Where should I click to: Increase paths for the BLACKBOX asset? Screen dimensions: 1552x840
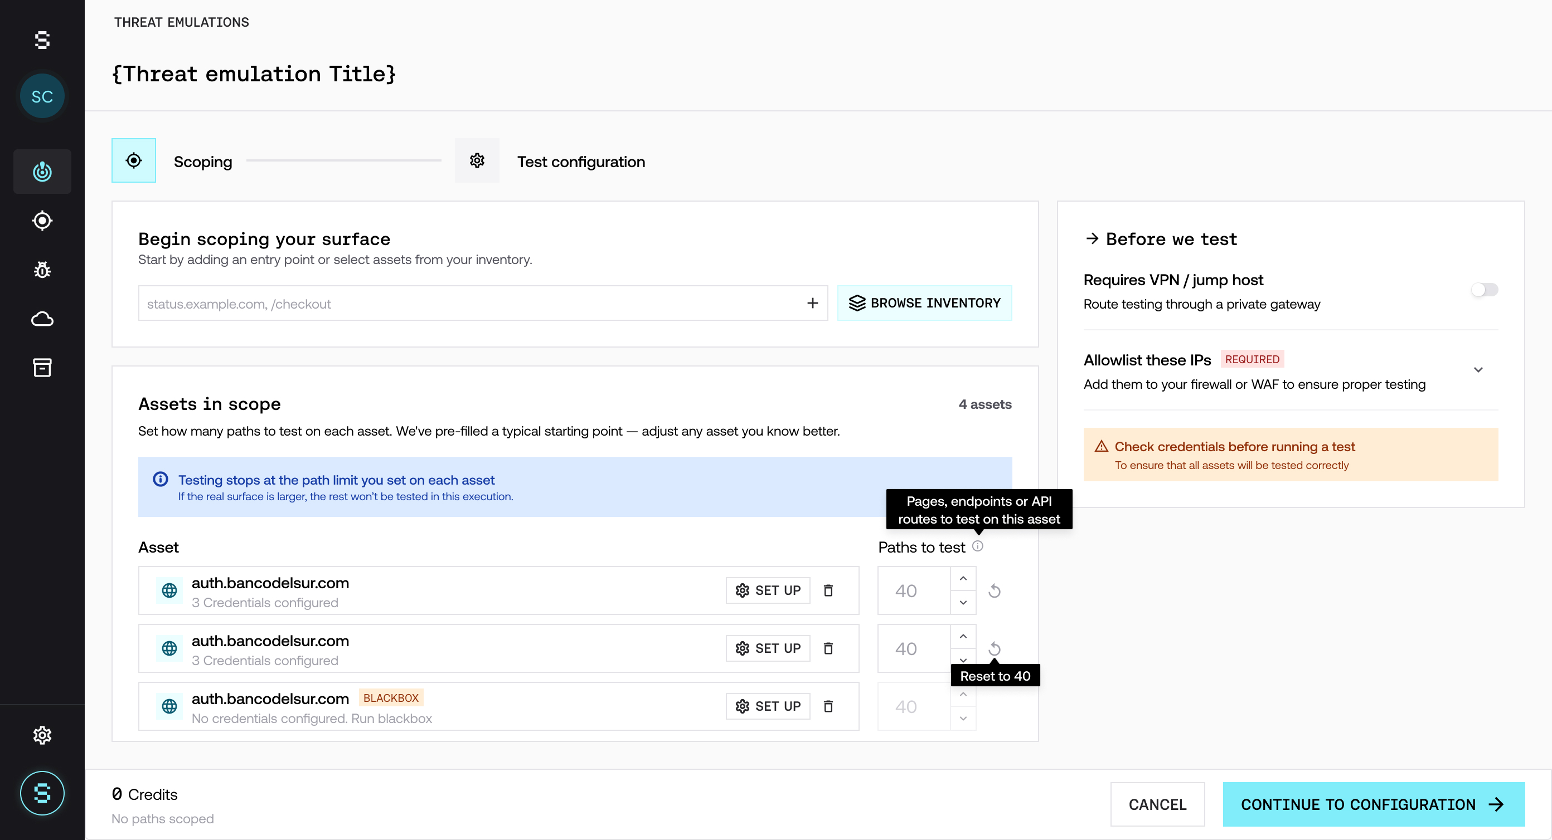pyautogui.click(x=963, y=694)
